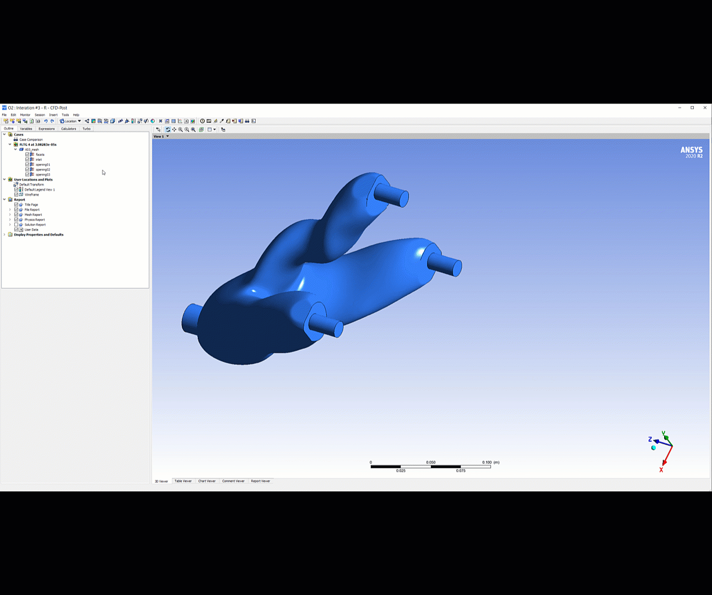
Task: Open the Location button on the main toolbar
Action: click(71, 121)
